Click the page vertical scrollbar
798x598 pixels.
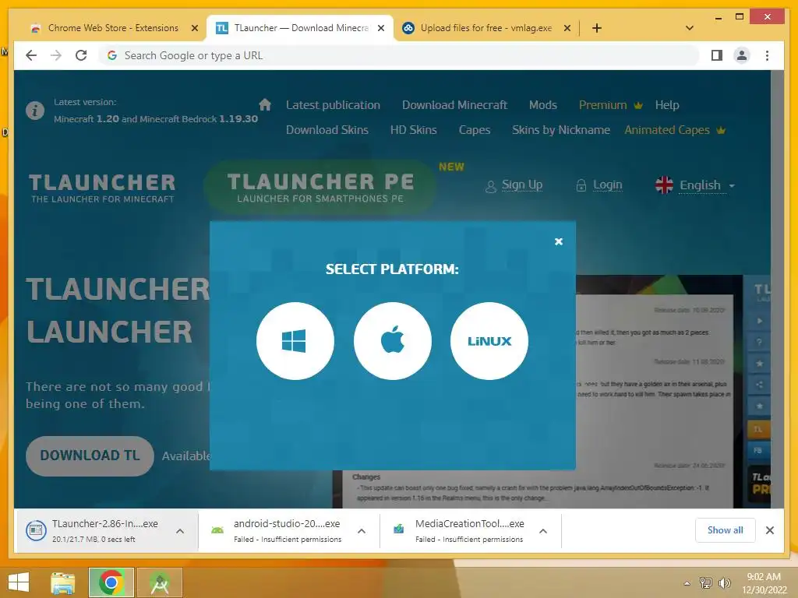click(777, 289)
